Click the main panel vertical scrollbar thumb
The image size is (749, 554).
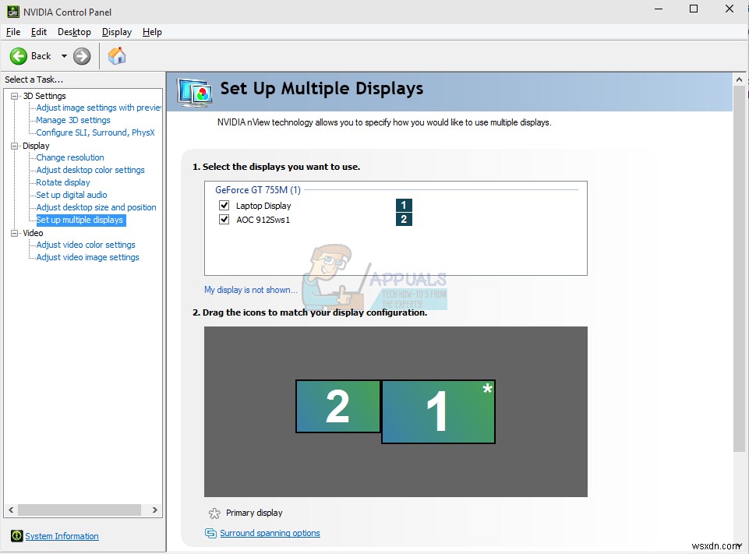point(739,269)
